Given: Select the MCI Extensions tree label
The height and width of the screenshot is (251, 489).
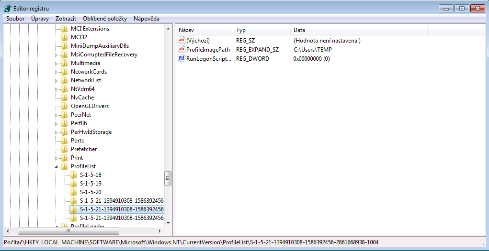Looking at the screenshot, I should (90, 29).
